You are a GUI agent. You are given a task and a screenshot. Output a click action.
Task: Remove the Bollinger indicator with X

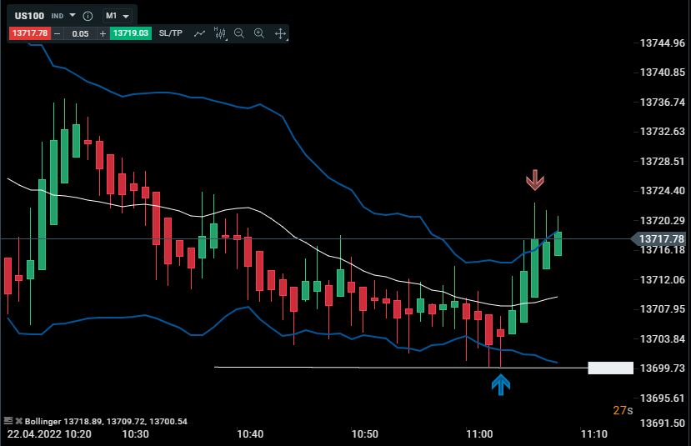point(18,421)
